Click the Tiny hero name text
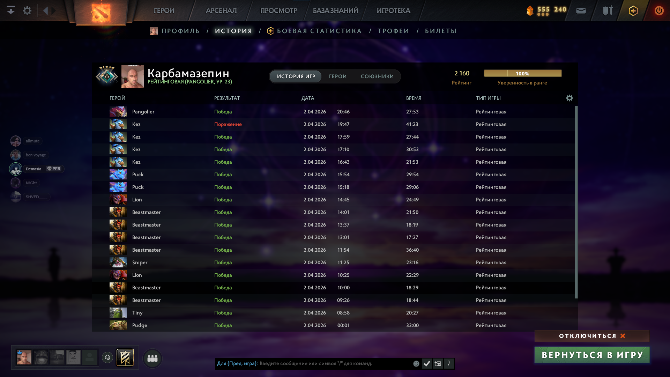Viewport: 670px width, 377px height. [137, 313]
